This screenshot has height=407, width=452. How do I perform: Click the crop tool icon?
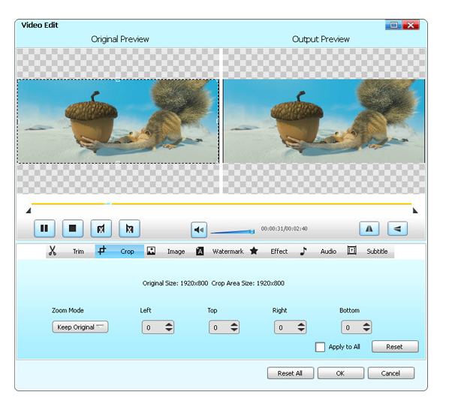[x=102, y=251]
